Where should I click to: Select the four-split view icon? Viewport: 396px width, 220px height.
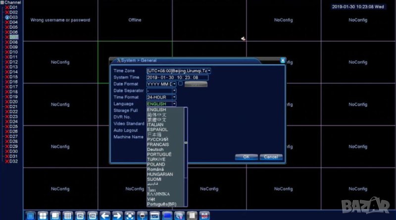(43, 216)
